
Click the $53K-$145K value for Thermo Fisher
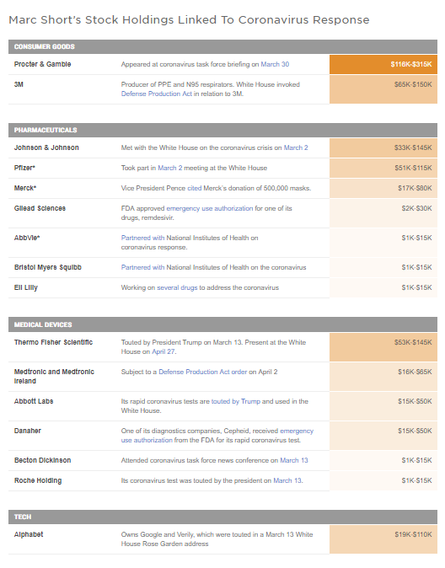click(x=413, y=342)
